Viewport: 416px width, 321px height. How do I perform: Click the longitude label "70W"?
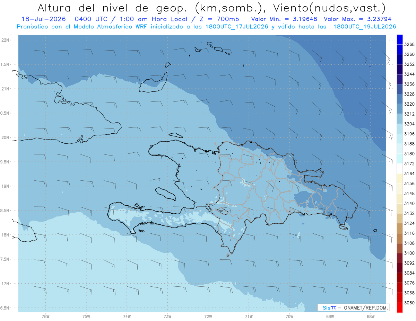pos(289,316)
